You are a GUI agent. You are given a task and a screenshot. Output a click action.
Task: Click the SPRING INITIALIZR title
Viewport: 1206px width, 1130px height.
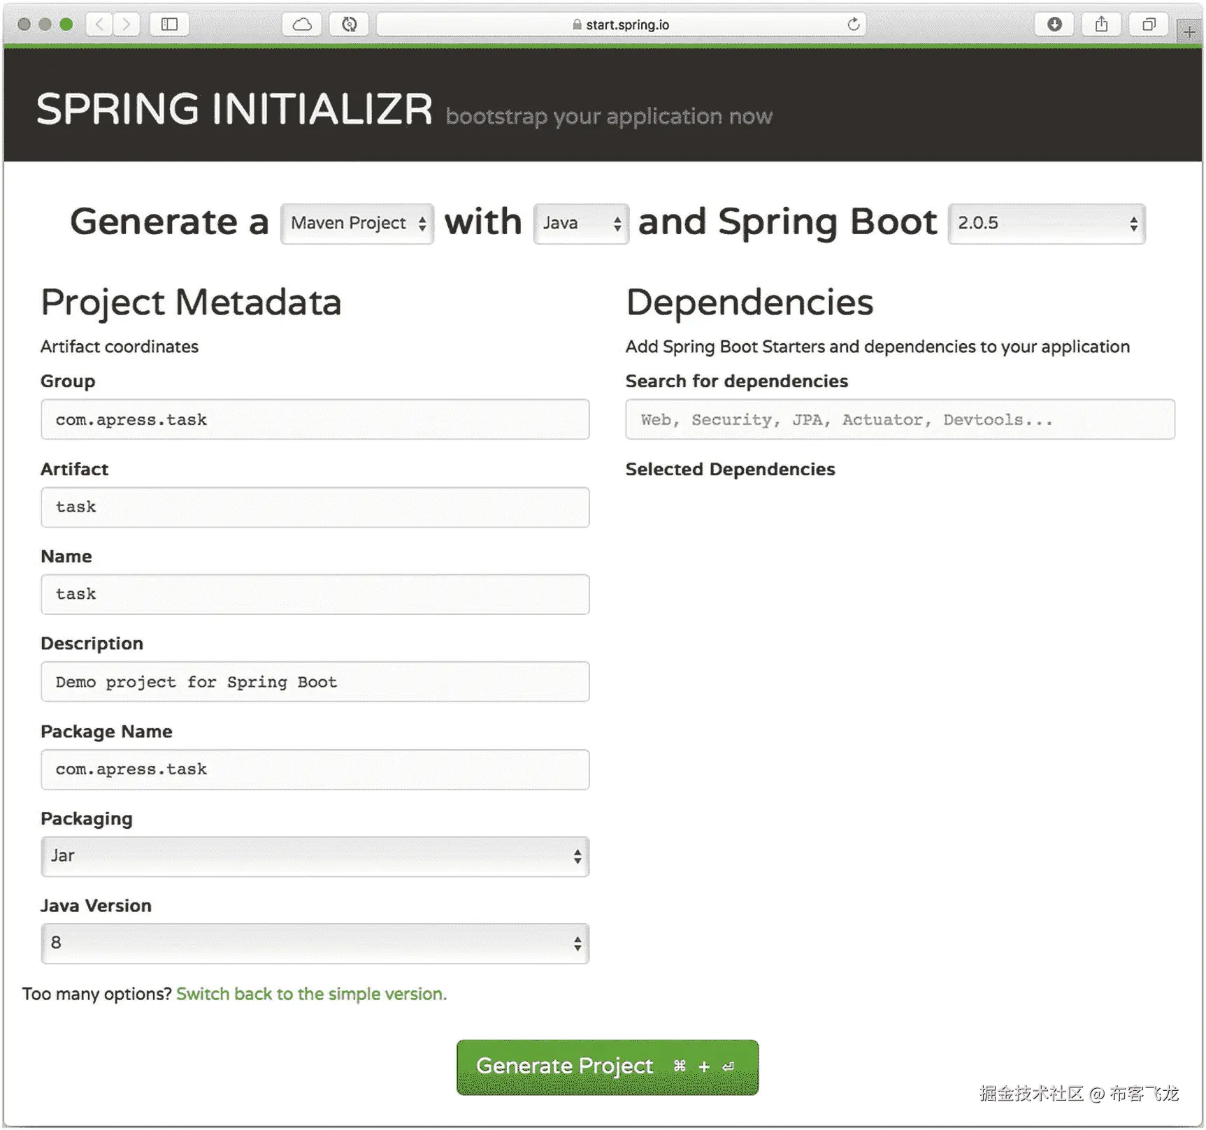pos(235,110)
